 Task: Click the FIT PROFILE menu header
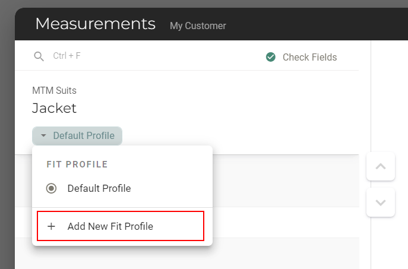coord(77,164)
